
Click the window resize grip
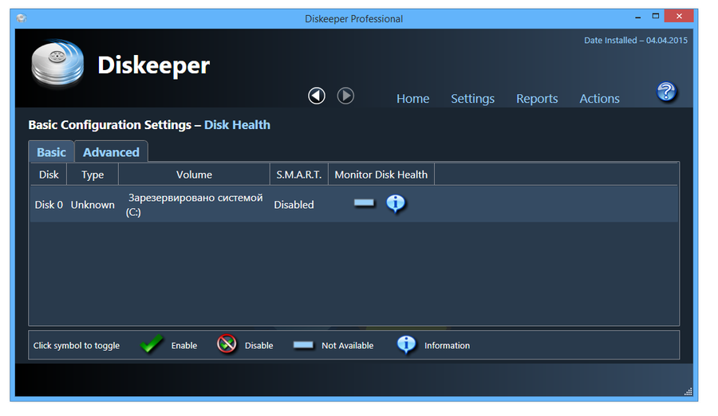click(688, 391)
